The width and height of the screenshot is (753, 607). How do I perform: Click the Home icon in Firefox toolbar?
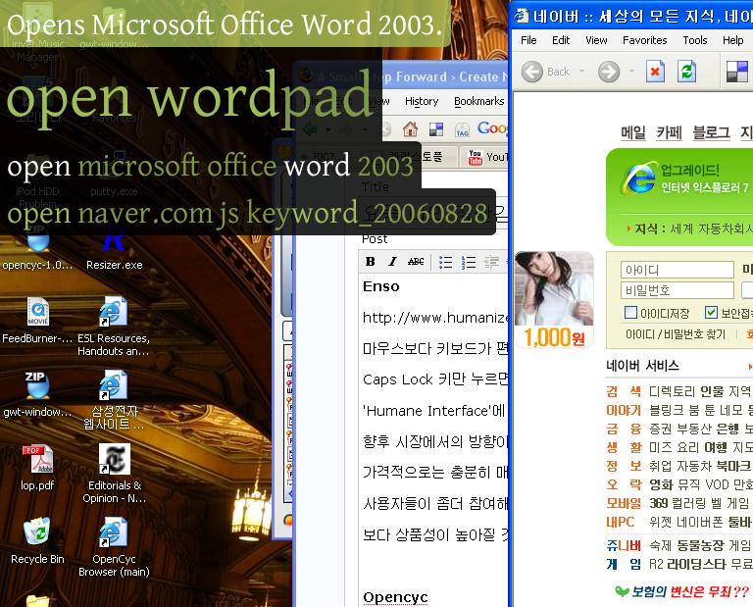410,128
